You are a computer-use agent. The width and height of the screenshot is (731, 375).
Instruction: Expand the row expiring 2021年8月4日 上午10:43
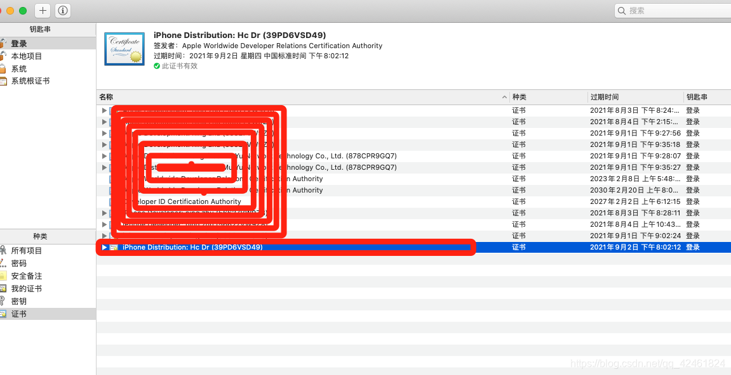pyautogui.click(x=104, y=224)
